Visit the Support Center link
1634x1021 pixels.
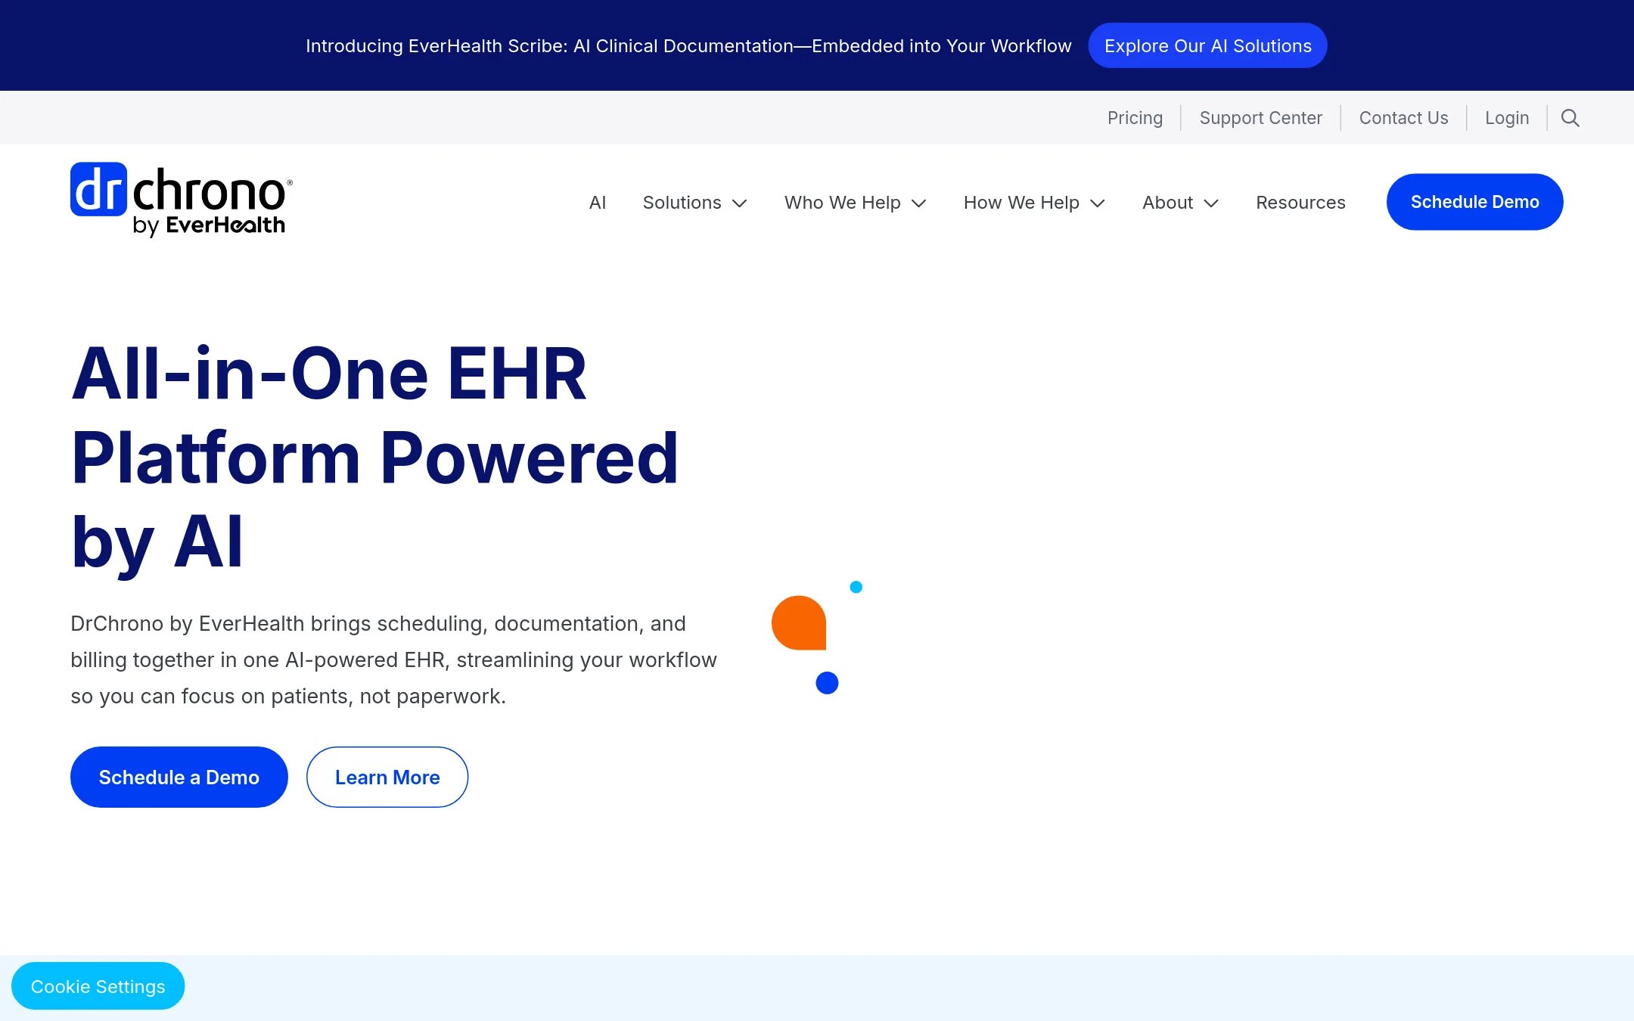click(1260, 118)
